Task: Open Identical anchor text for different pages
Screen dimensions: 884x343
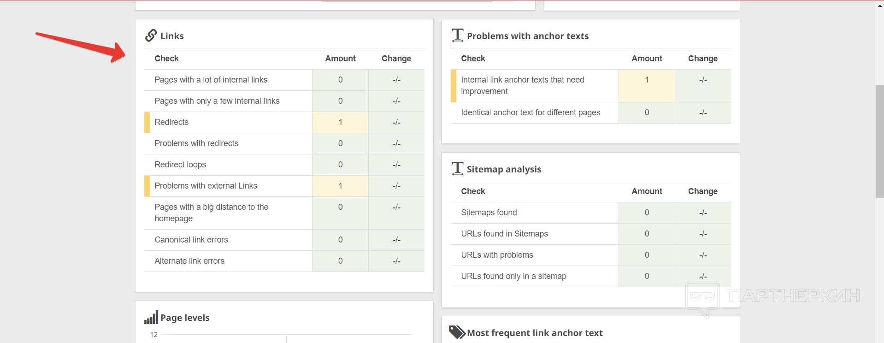Action: [x=530, y=112]
